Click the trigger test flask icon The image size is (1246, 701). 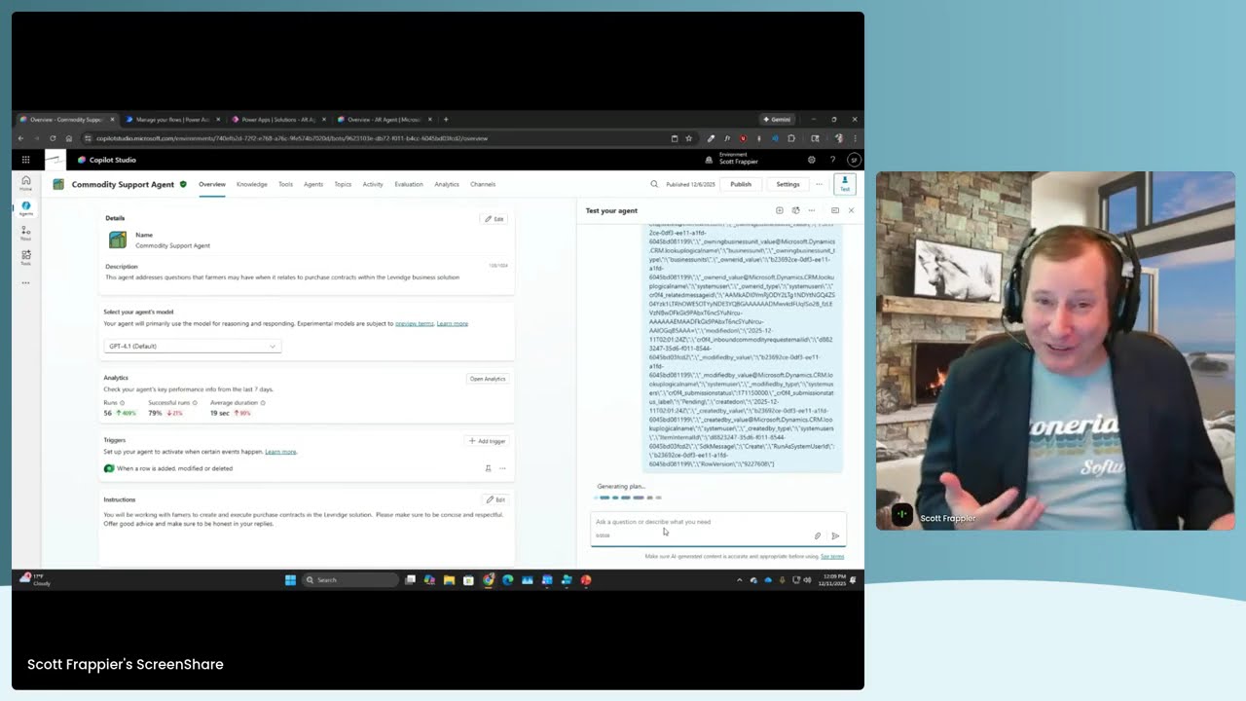pos(488,468)
